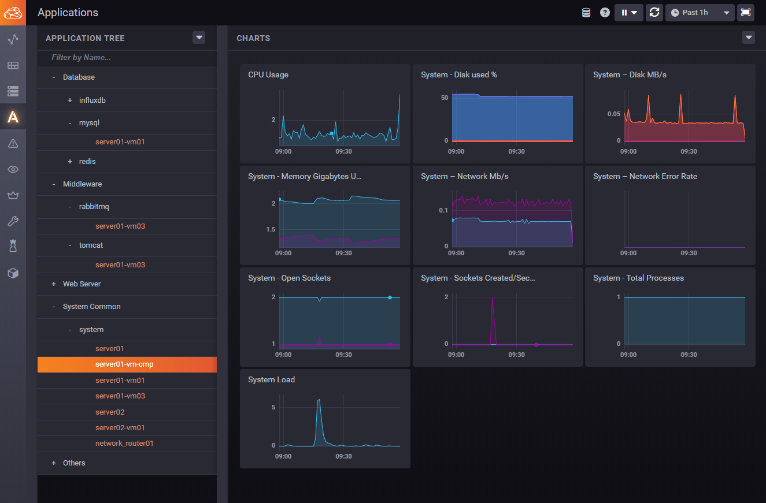Toggle fullscreen mode icon
The width and height of the screenshot is (766, 503).
[x=746, y=13]
